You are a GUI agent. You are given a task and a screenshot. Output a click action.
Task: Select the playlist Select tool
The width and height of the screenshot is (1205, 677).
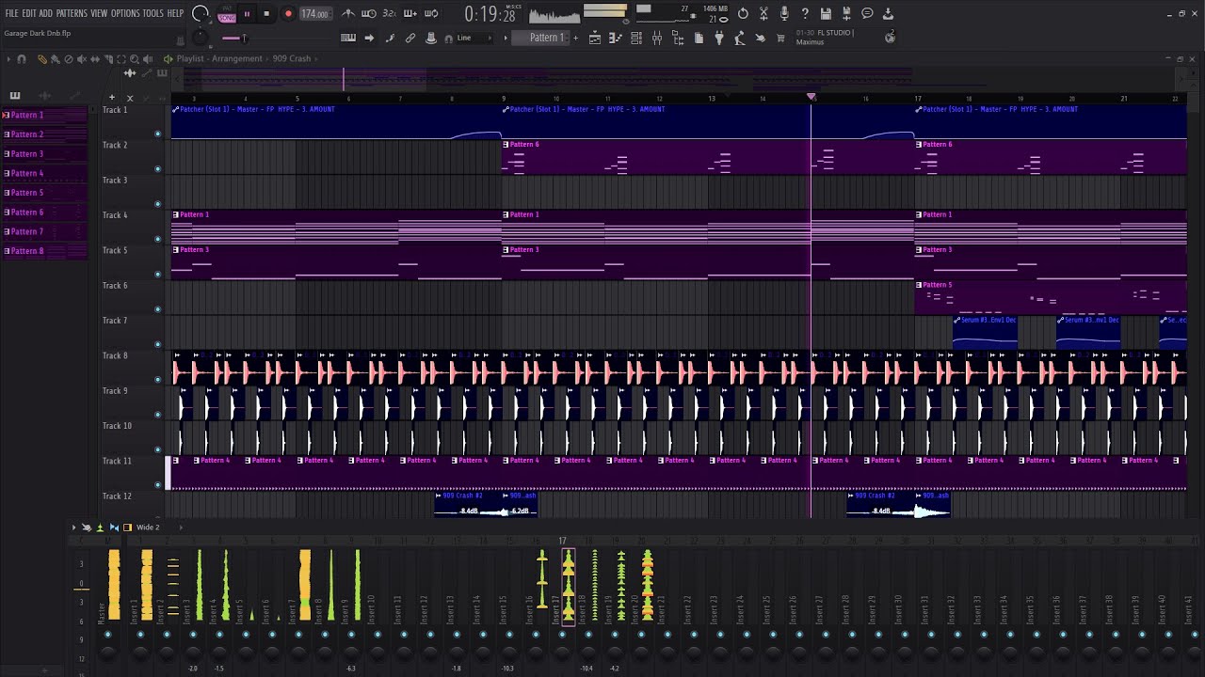[121, 59]
